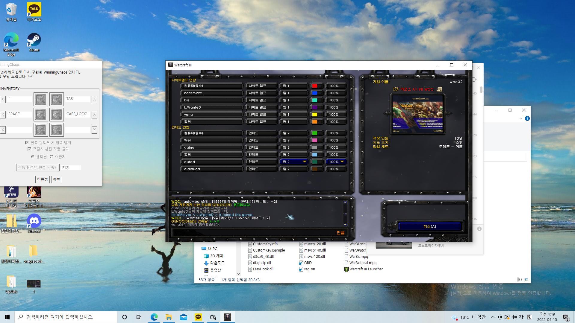Select the Steam desktop icon

[34, 42]
